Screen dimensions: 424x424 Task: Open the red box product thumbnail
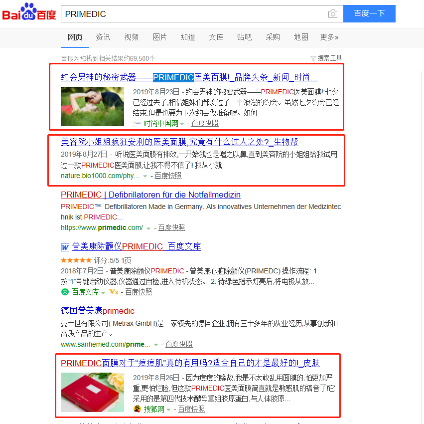click(x=93, y=392)
